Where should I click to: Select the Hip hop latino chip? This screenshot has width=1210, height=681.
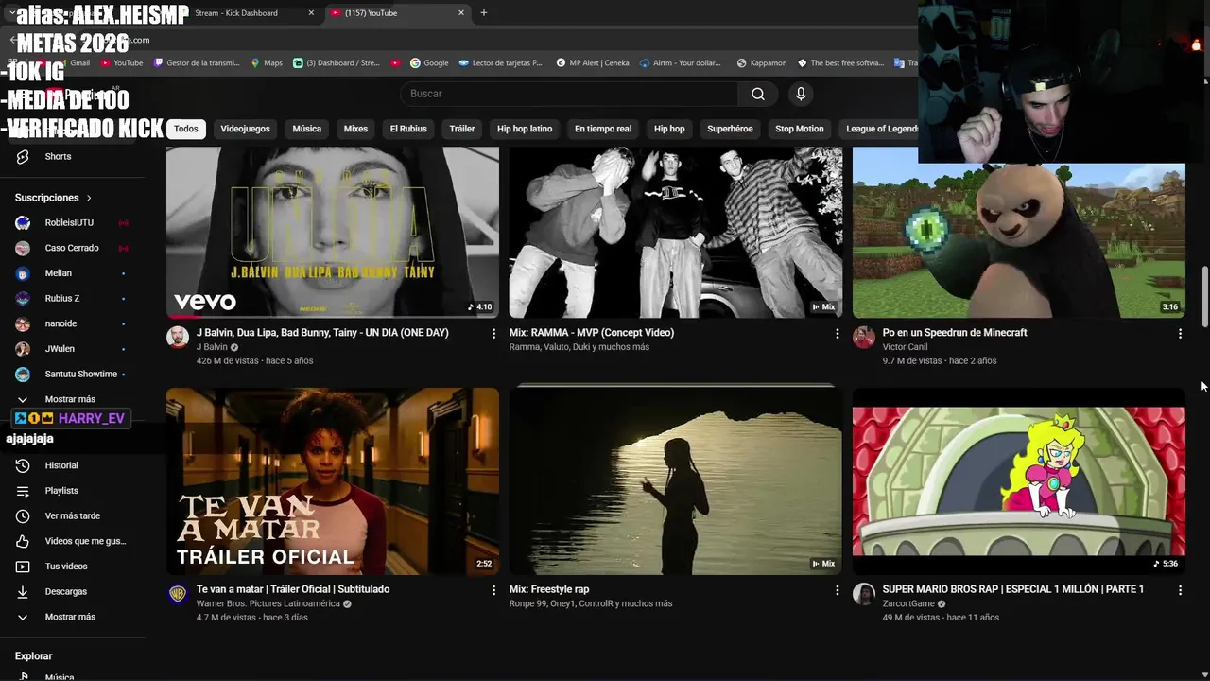click(x=525, y=129)
